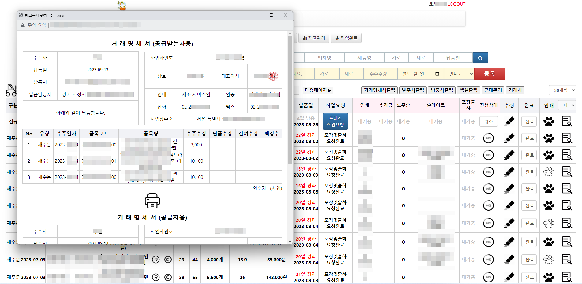582x284 pixels.
Task: Click the outlined paw icon in the 15일 경과 row
Action: tap(549, 172)
